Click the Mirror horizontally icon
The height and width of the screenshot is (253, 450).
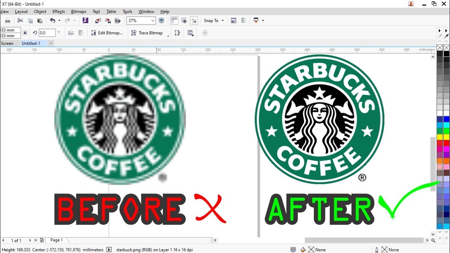71,33
